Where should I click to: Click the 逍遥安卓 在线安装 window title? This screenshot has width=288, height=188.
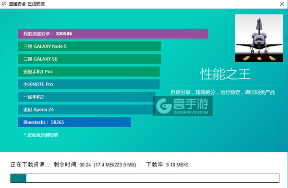tap(26, 4)
